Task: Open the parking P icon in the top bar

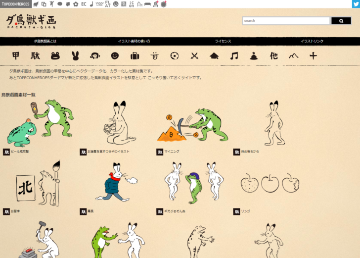Action: 124,4
